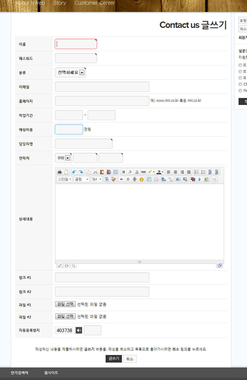Toggle bold text formatting

pyautogui.click(x=123, y=172)
